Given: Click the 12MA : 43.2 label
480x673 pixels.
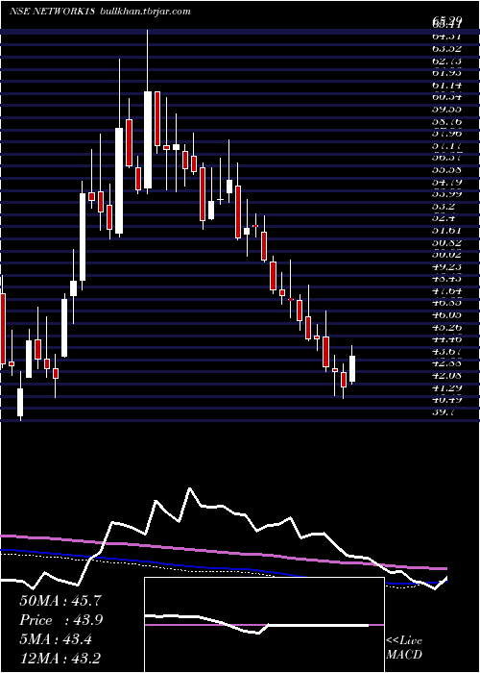Looking at the screenshot, I should tap(60, 658).
